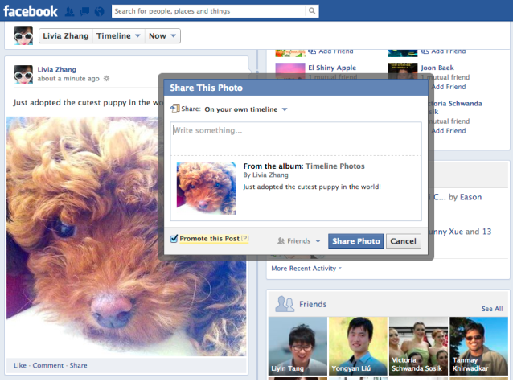Screen dimensions: 513x382
Task: Open Liyin Tang's friend thumbnail
Action: pos(297,346)
